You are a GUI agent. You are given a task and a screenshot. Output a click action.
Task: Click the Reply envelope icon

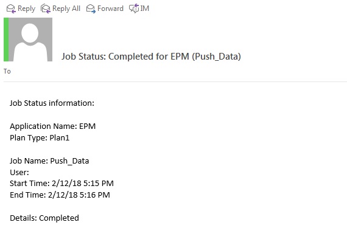tap(11, 9)
